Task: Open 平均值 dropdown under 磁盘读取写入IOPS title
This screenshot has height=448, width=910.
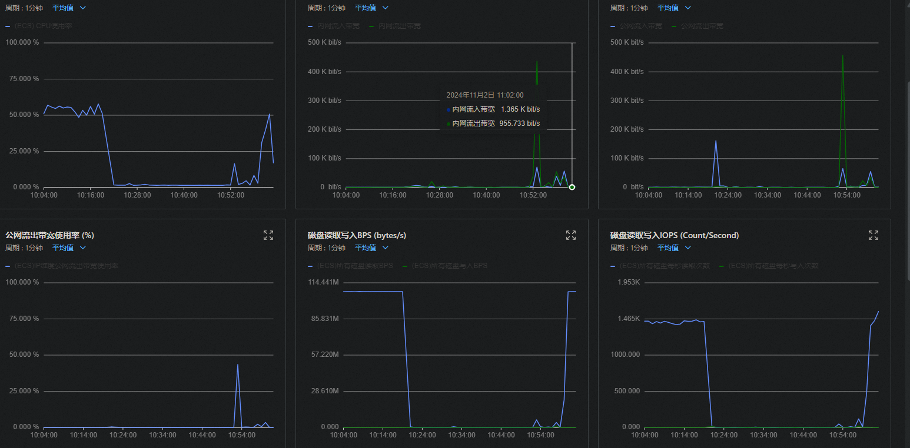Action: 674,248
